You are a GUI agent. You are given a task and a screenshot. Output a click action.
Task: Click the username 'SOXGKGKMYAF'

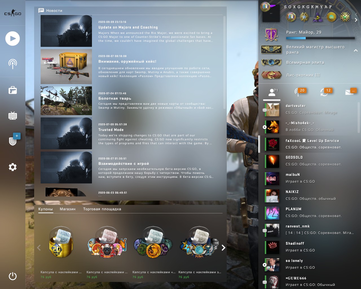(308, 7)
